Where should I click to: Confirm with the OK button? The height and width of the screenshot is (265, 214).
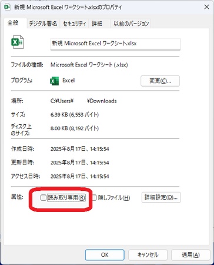[105, 255]
